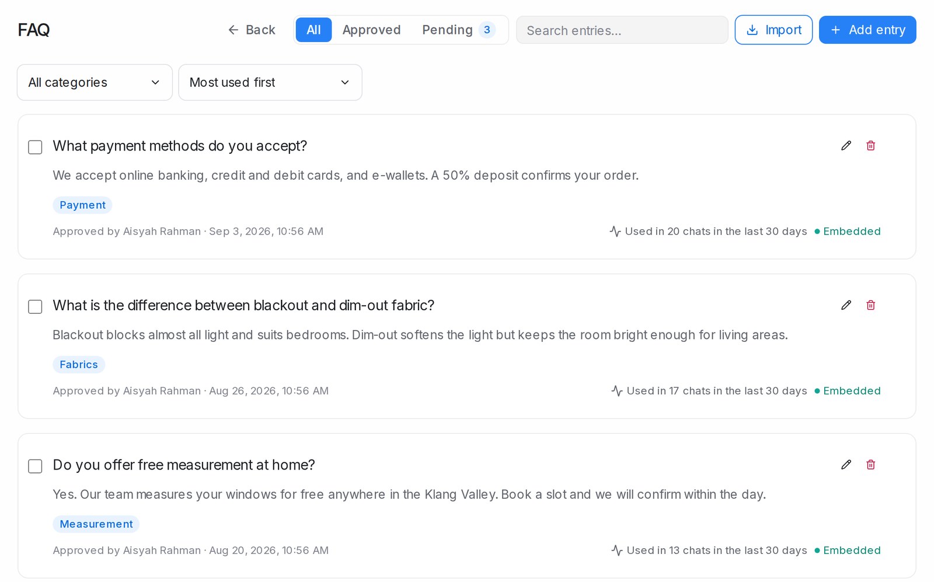The height and width of the screenshot is (582, 934).
Task: Click the activity icon beside 20 chats usage
Action: [615, 232]
